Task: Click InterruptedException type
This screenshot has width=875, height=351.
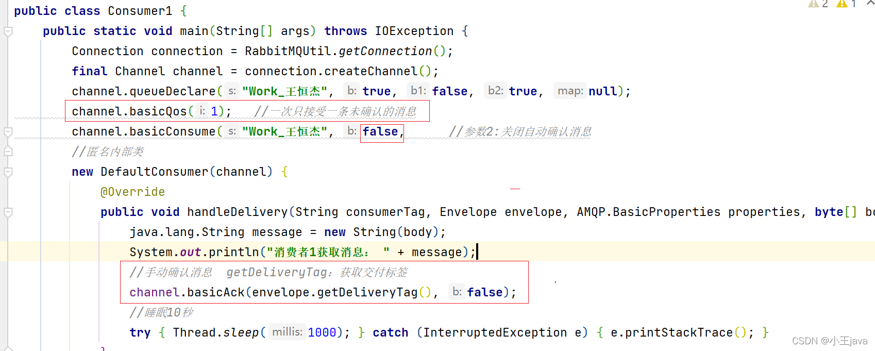Action: tap(495, 332)
